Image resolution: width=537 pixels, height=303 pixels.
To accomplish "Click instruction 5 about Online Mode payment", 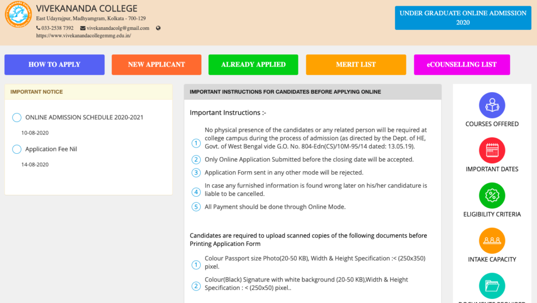I will pyautogui.click(x=275, y=207).
